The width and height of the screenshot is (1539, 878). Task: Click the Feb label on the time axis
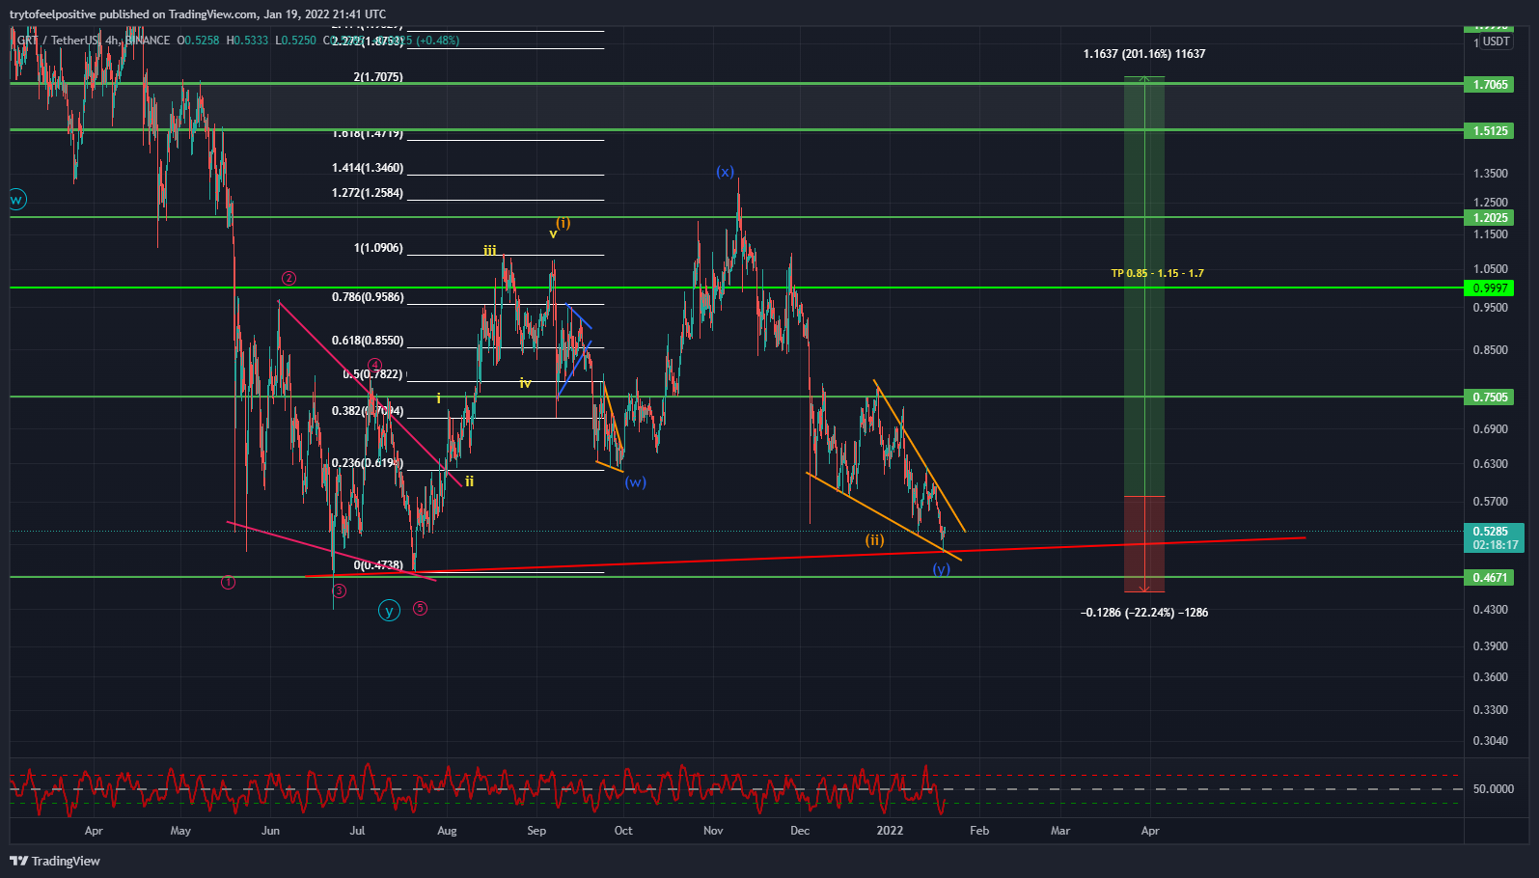tap(979, 831)
